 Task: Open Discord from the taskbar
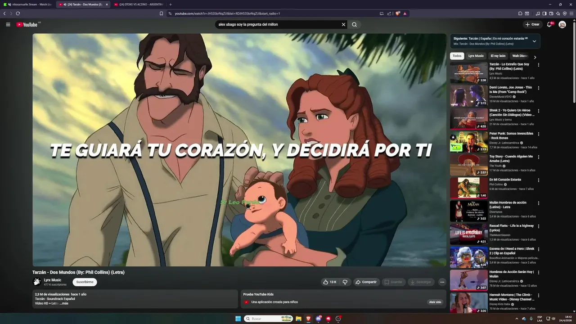tap(319, 319)
